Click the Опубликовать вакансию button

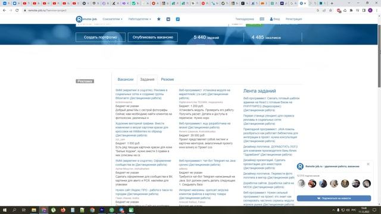(x=152, y=37)
